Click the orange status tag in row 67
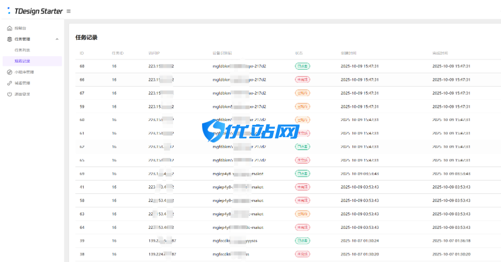The image size is (501, 262). tap(302, 93)
